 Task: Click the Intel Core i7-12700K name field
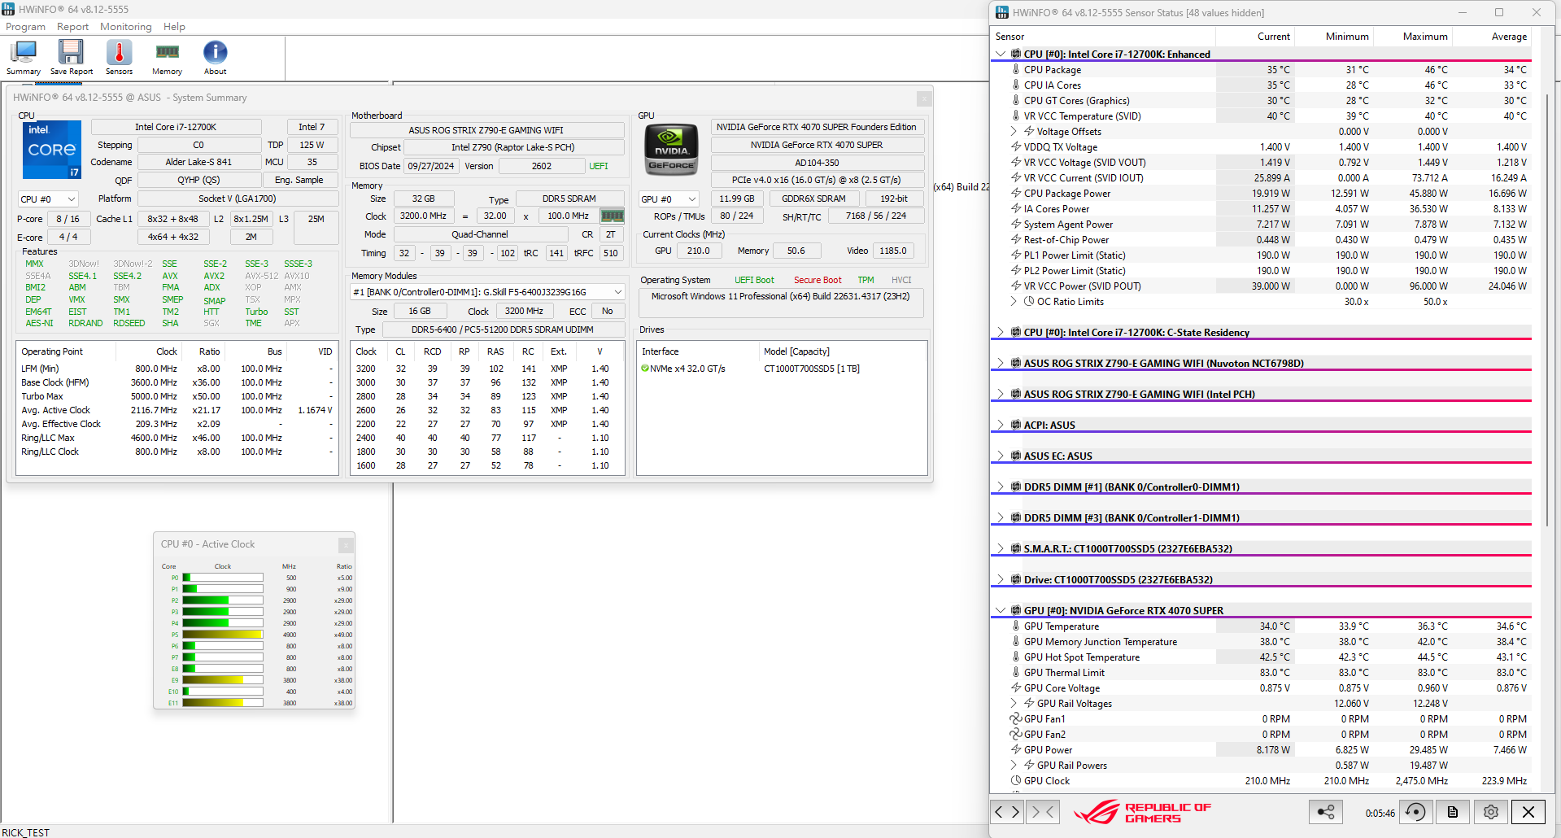pyautogui.click(x=177, y=127)
